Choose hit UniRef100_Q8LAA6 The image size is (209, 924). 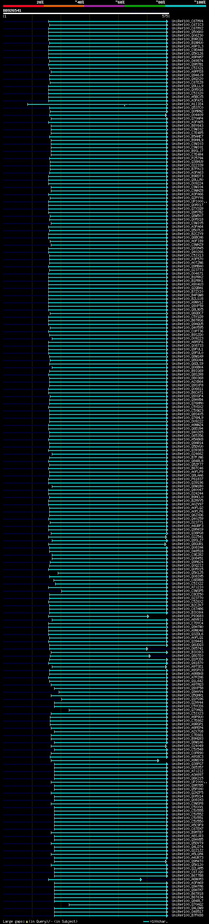click(187, 475)
